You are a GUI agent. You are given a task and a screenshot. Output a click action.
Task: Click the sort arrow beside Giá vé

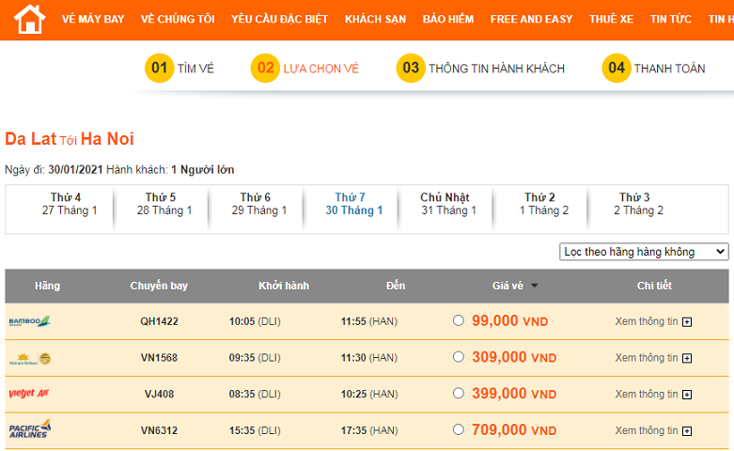[x=534, y=286]
